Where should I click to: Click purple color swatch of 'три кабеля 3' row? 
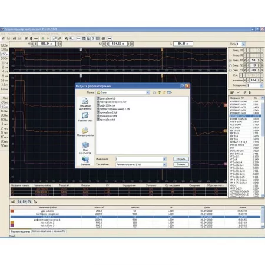[x=12, y=226]
